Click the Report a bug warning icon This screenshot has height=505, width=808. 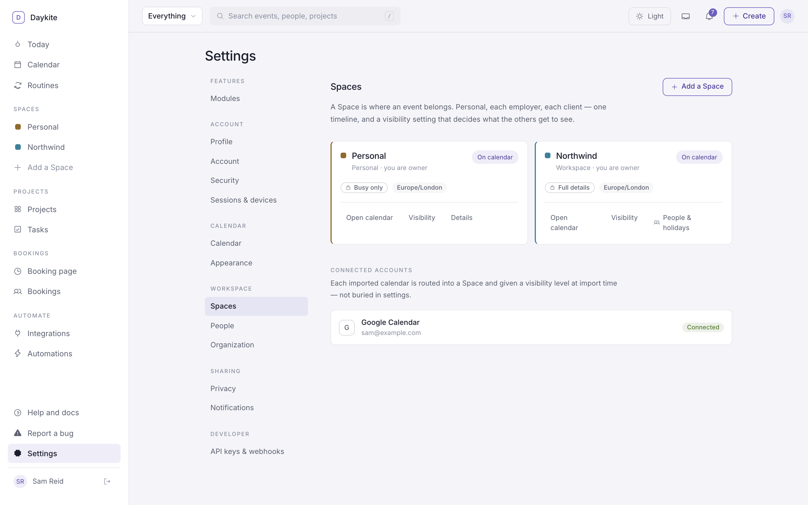coord(18,433)
